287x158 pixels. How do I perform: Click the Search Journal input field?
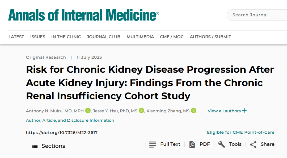coord(257,15)
